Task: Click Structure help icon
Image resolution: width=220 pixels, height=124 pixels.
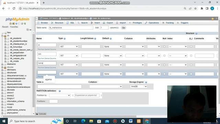Action: point(196,33)
